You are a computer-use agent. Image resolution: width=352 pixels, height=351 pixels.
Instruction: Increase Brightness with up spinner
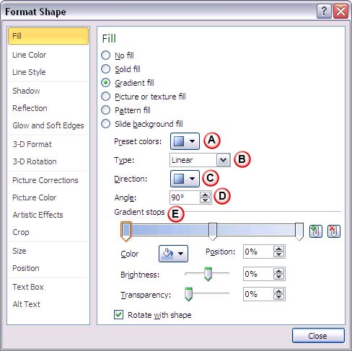point(279,271)
